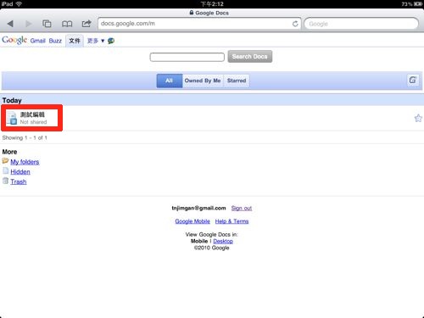Image resolution: width=424 pixels, height=318 pixels.
Task: Open the Buzz link
Action: (55, 41)
